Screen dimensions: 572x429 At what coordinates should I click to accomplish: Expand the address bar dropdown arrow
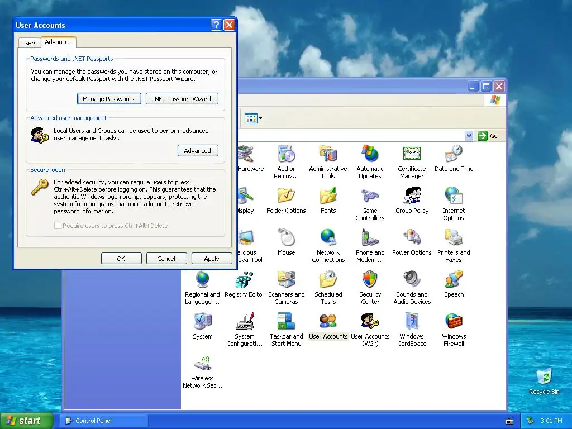tap(469, 136)
